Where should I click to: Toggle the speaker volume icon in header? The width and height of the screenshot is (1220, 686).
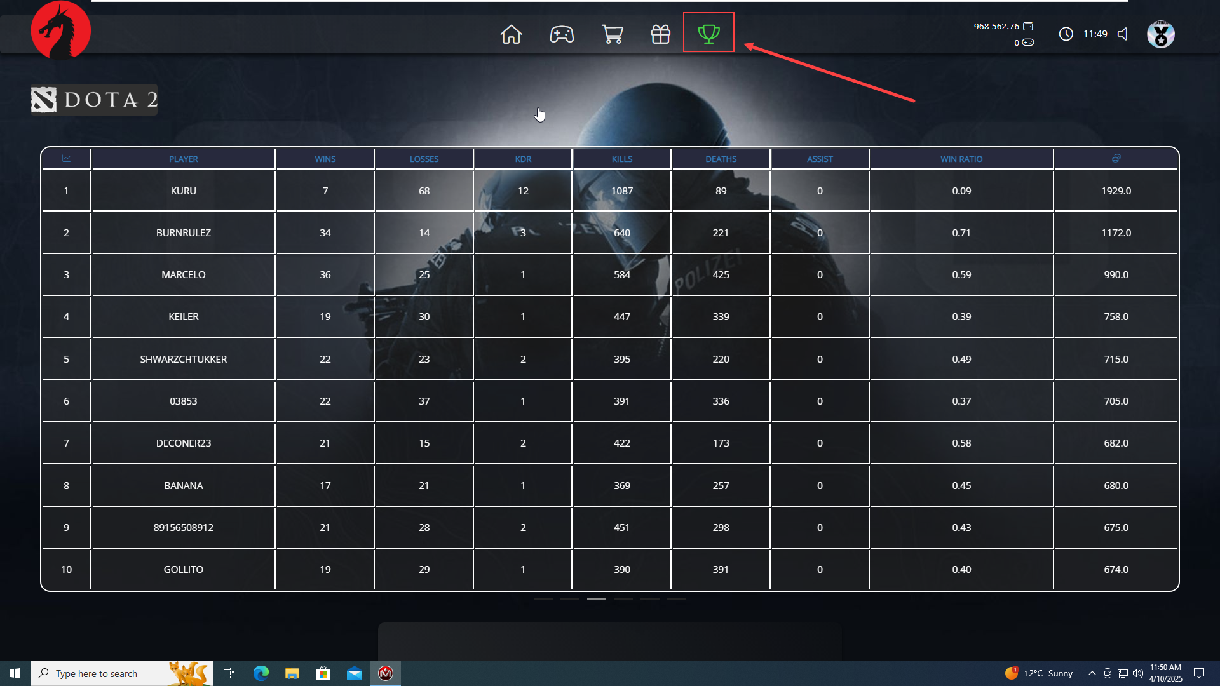(x=1123, y=34)
